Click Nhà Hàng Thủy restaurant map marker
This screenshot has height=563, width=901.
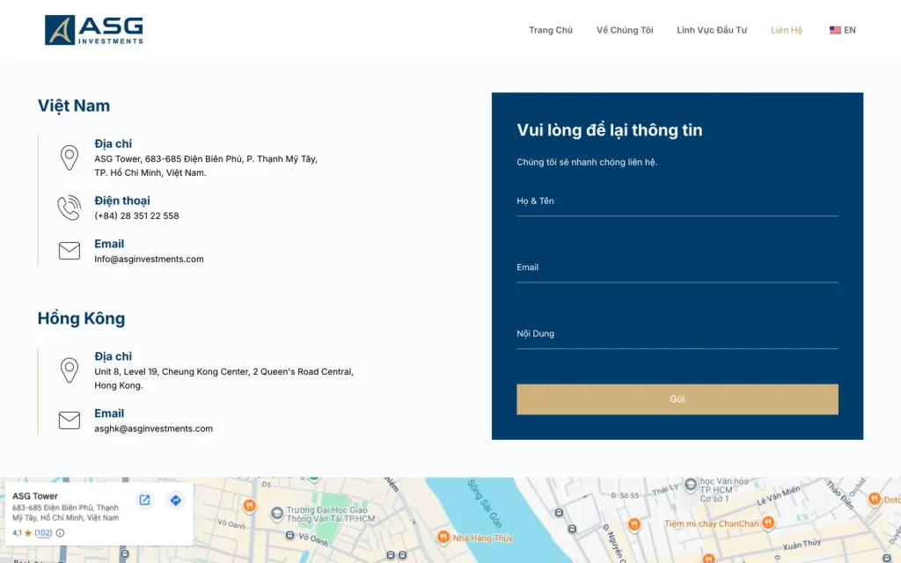[x=443, y=537]
